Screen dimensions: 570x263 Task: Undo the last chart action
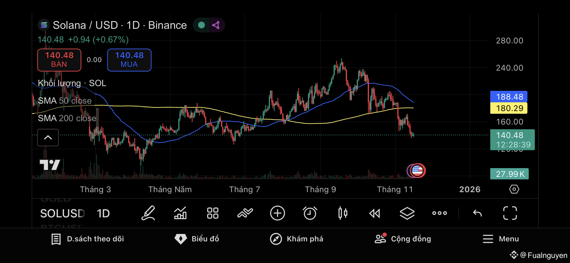coord(477,213)
